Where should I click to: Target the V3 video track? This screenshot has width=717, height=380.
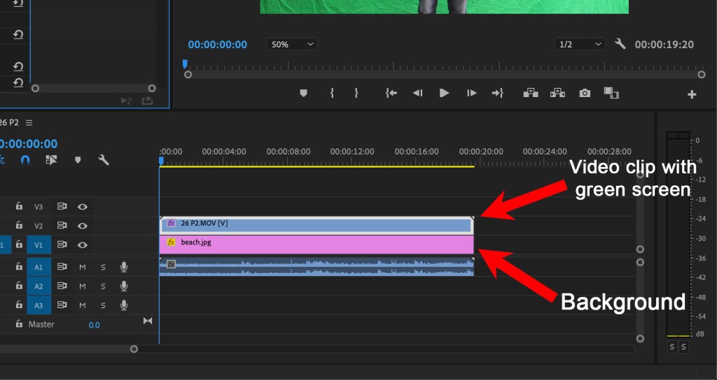pos(39,207)
